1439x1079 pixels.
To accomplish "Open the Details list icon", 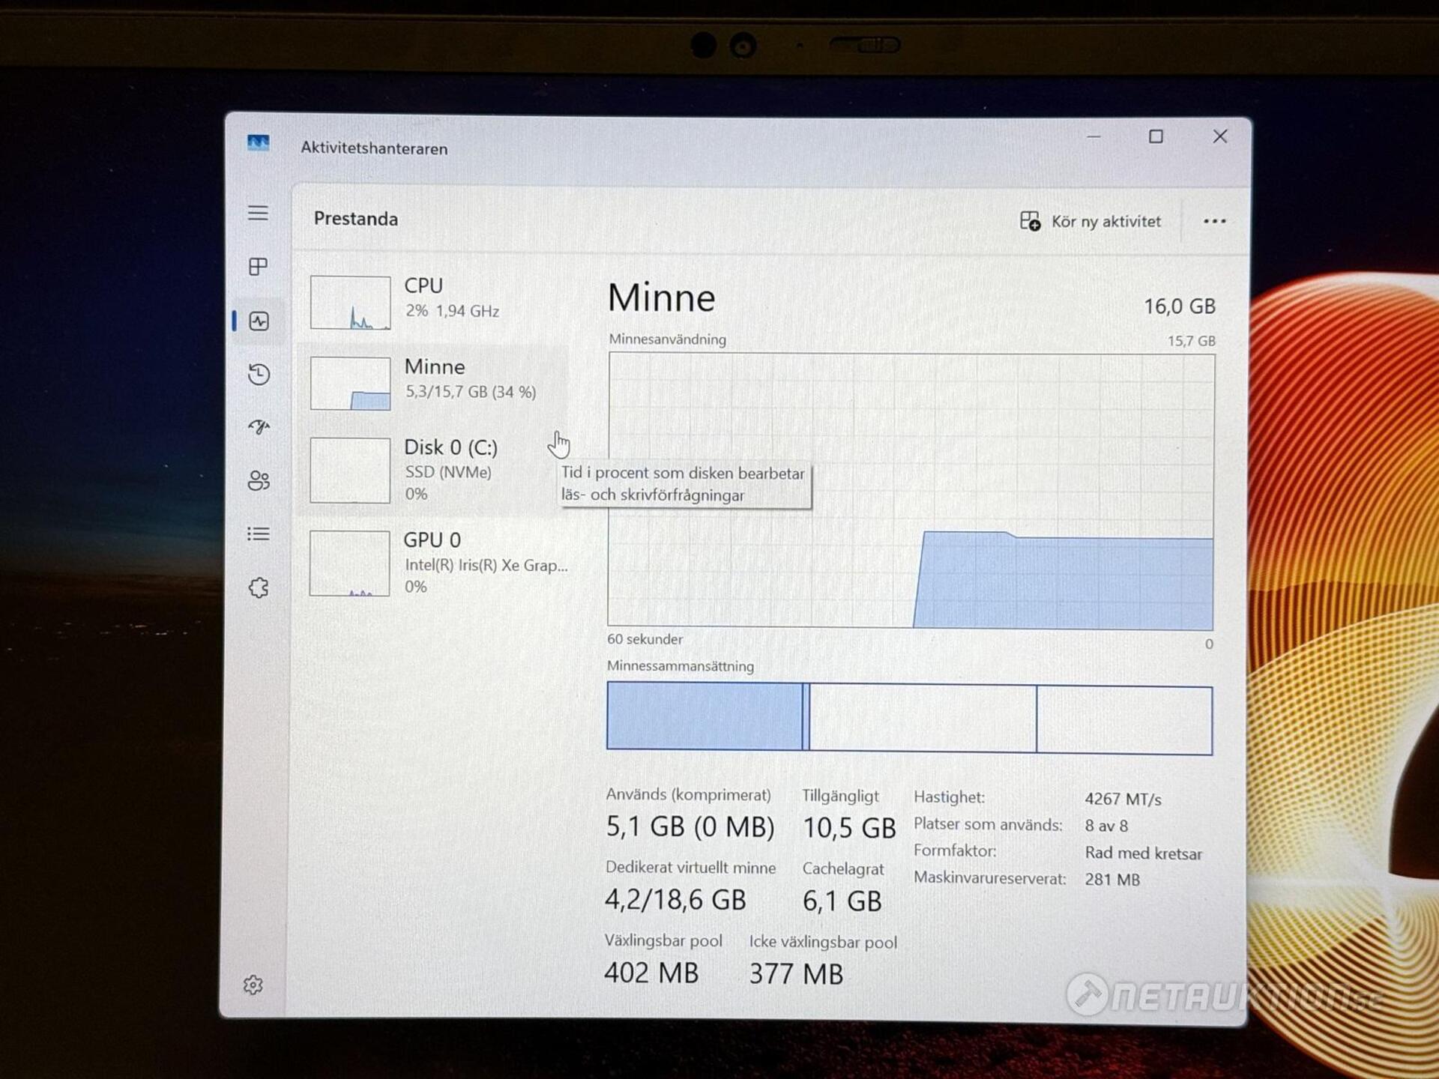I will tap(259, 534).
